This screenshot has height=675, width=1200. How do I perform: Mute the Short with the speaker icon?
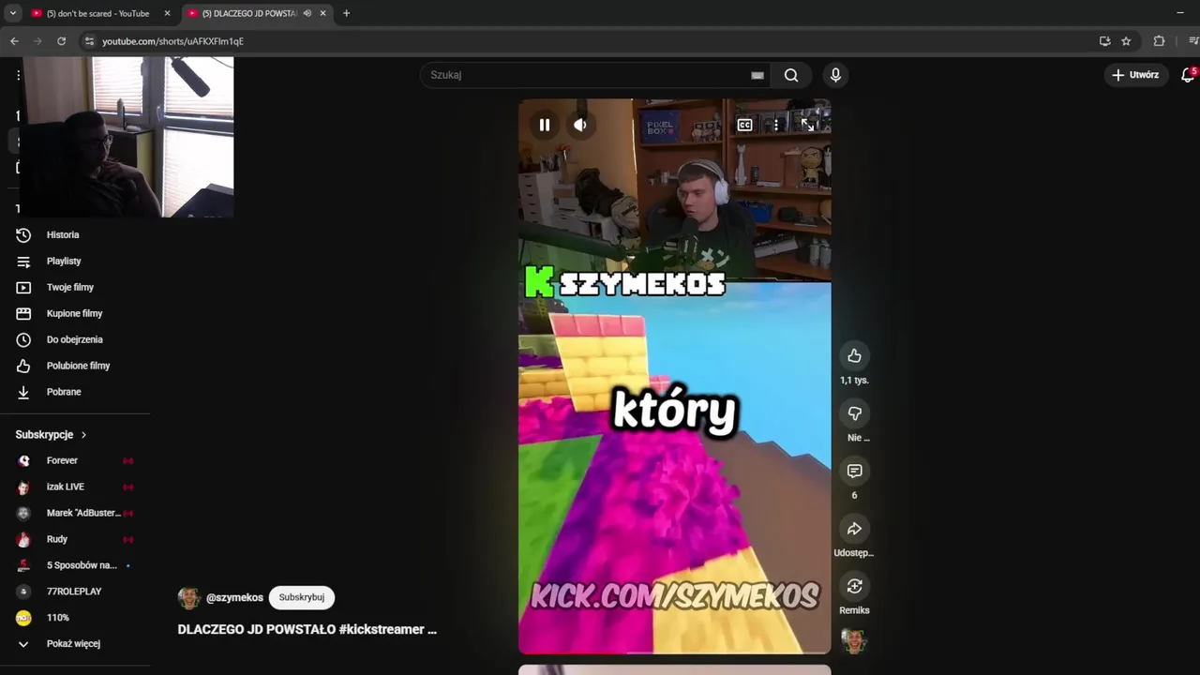click(580, 125)
